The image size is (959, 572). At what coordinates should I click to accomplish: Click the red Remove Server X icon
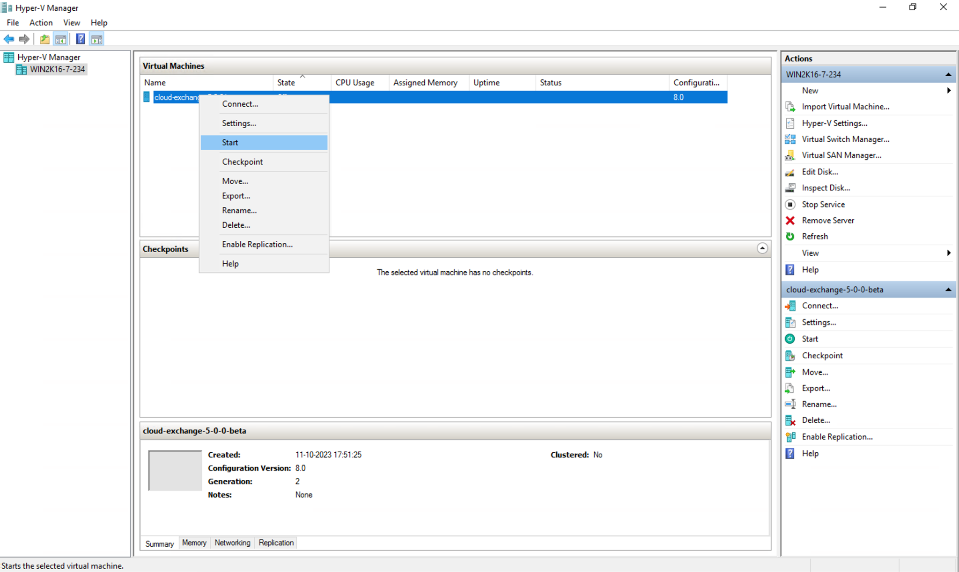pos(790,220)
